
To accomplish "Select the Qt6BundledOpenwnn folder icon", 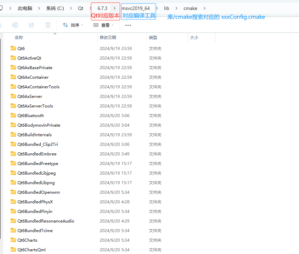I will tap(13, 192).
